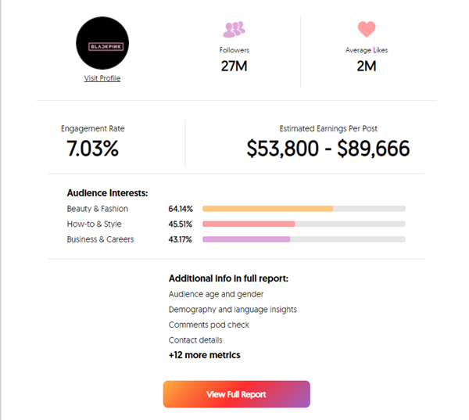Follow the Visit Profile link

[x=102, y=78]
